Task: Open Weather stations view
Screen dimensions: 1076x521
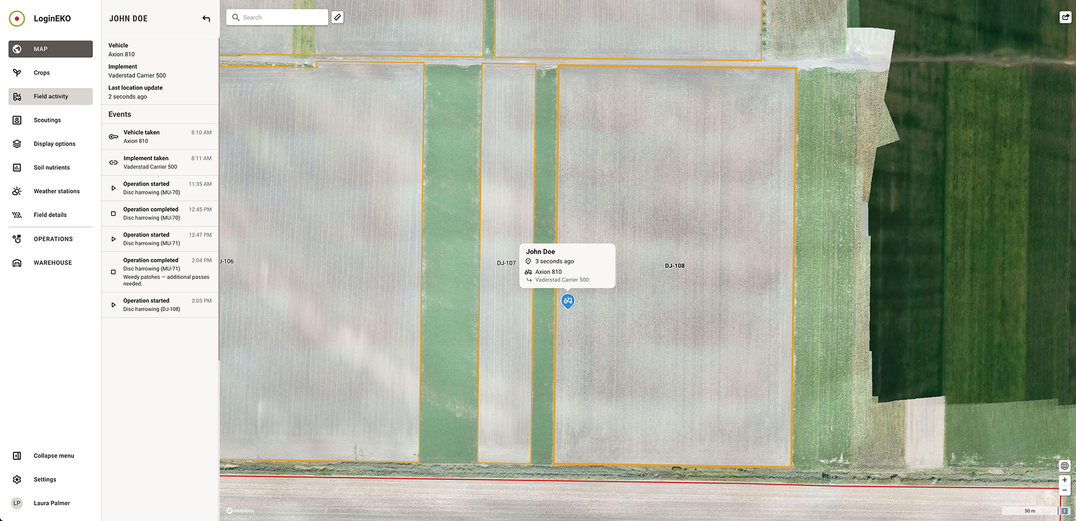Action: pyautogui.click(x=56, y=192)
